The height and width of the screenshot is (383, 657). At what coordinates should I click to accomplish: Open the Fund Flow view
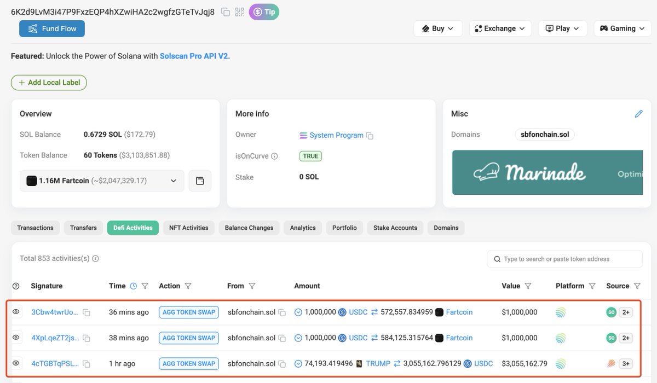[x=52, y=28]
